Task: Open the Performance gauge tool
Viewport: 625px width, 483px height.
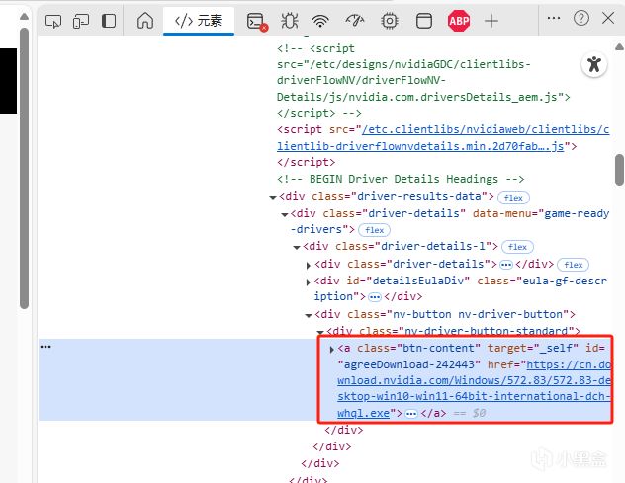Action: 355,21
